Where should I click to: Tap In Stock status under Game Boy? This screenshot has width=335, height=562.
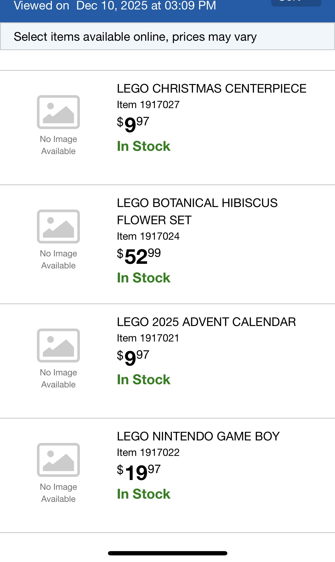(144, 494)
